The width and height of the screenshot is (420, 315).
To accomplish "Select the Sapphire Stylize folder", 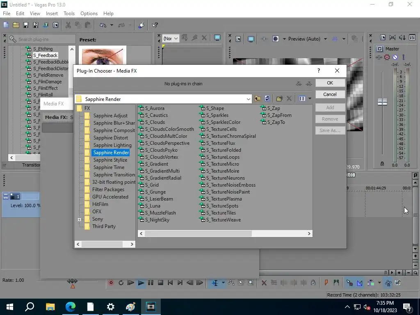I will pyautogui.click(x=110, y=160).
